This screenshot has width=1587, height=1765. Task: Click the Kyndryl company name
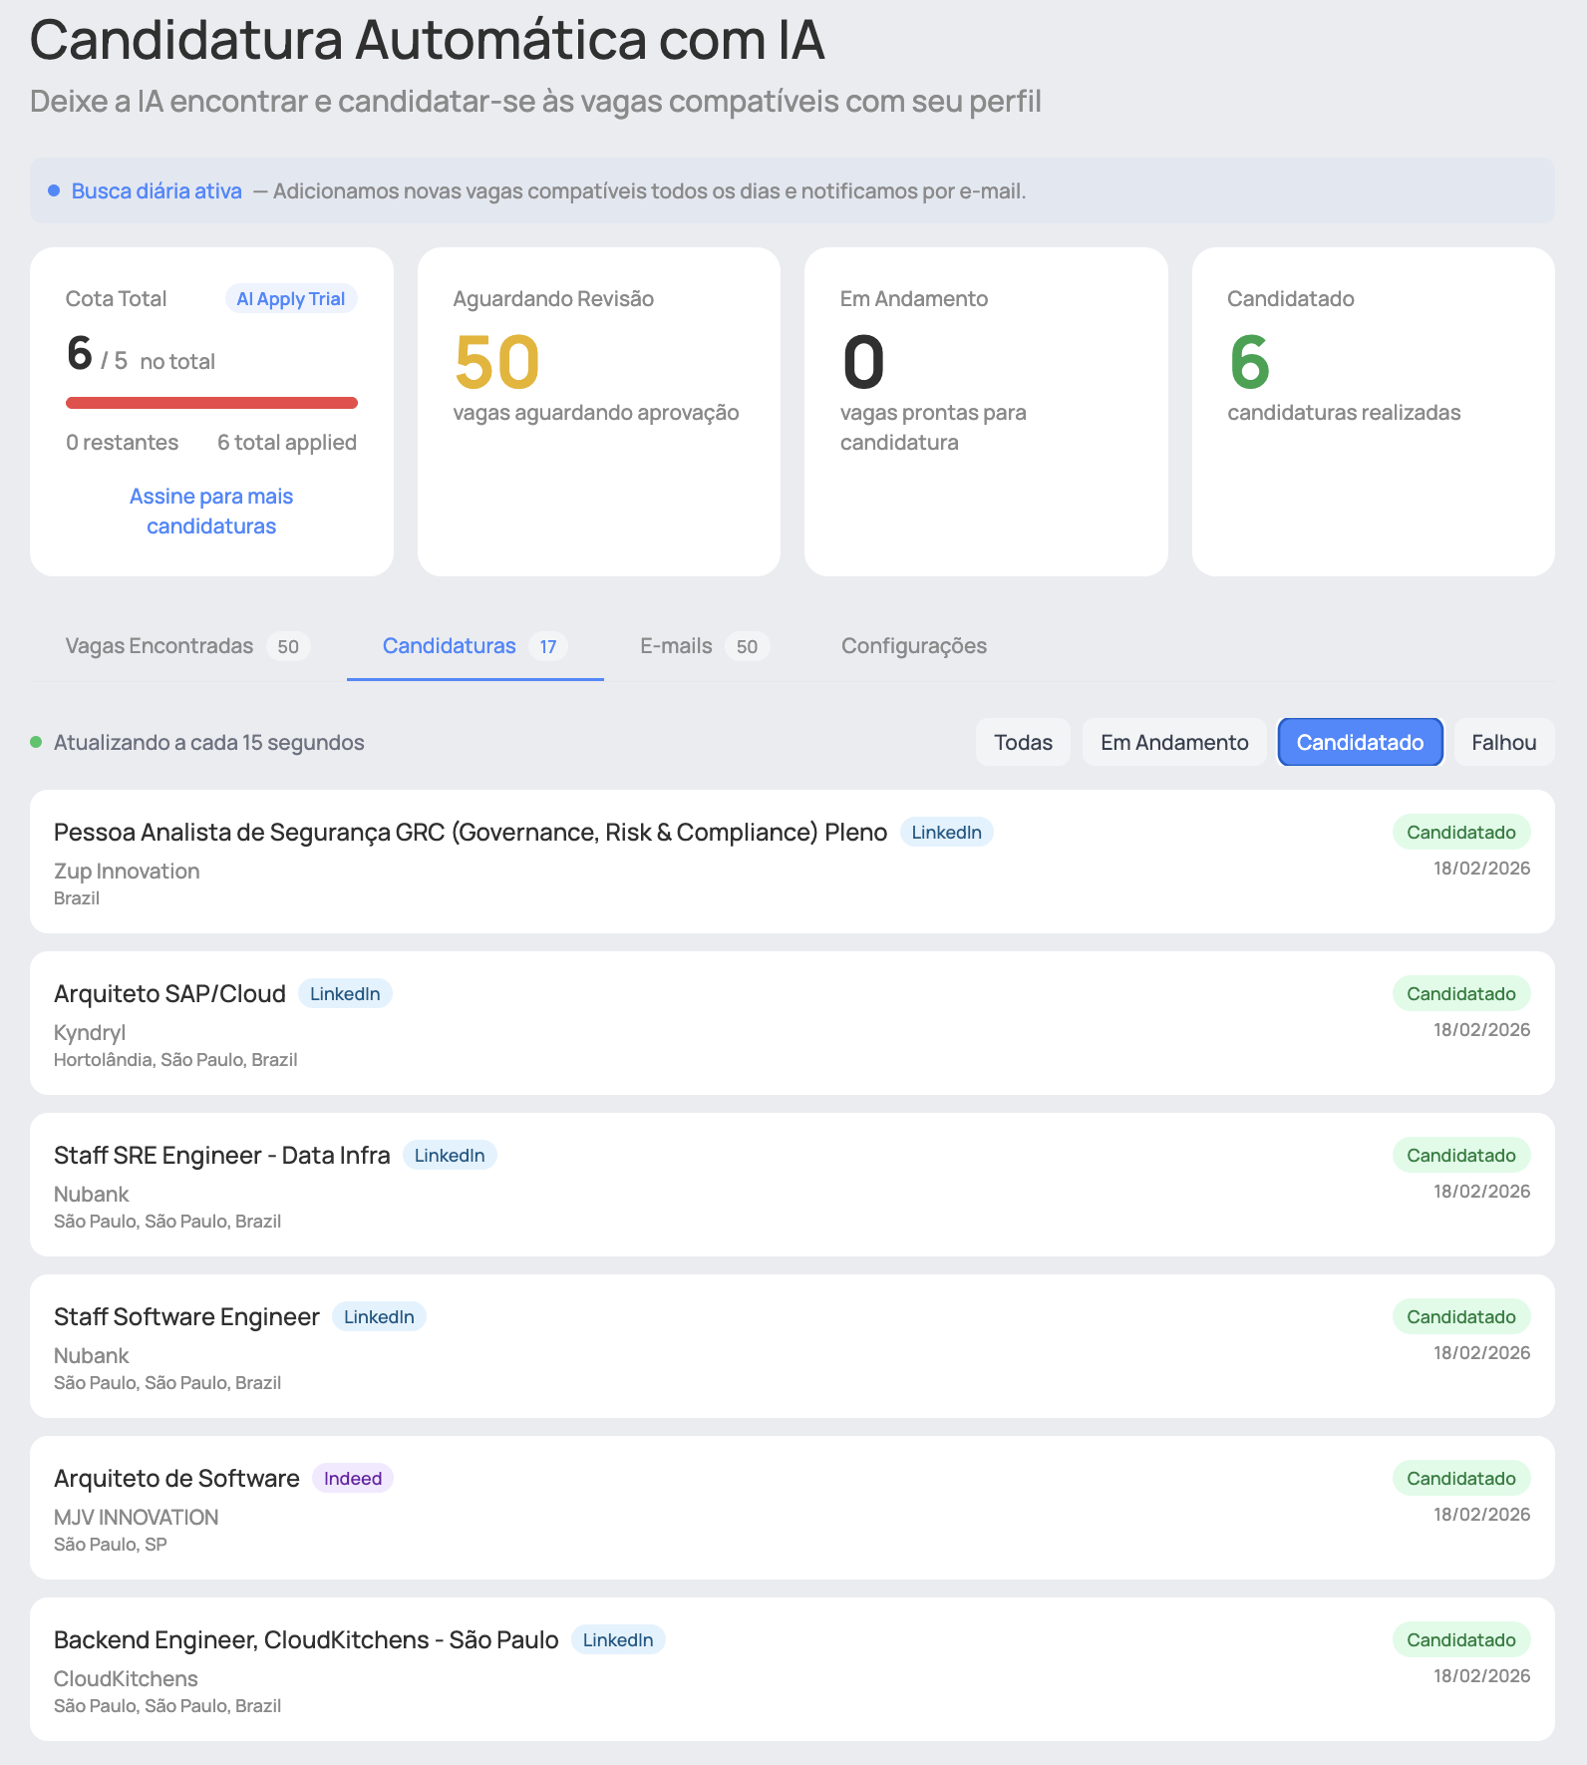[x=90, y=1032]
